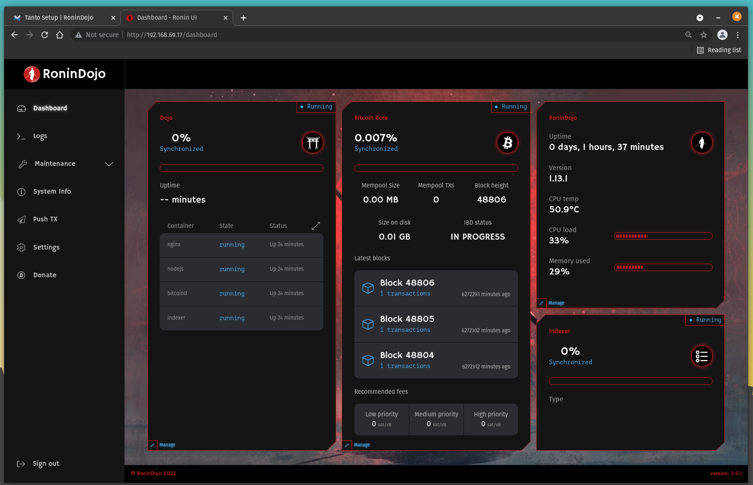Click the Push TX paper plane icon
753x485 pixels.
(x=21, y=219)
